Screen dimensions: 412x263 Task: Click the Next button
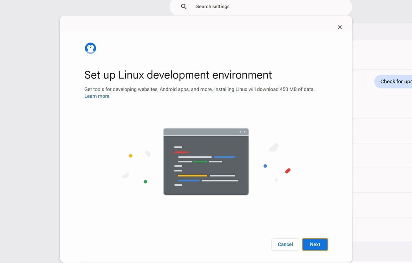[315, 244]
